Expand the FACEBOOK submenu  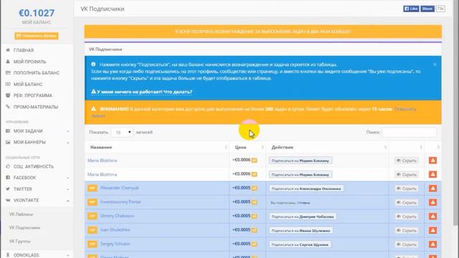point(67,178)
